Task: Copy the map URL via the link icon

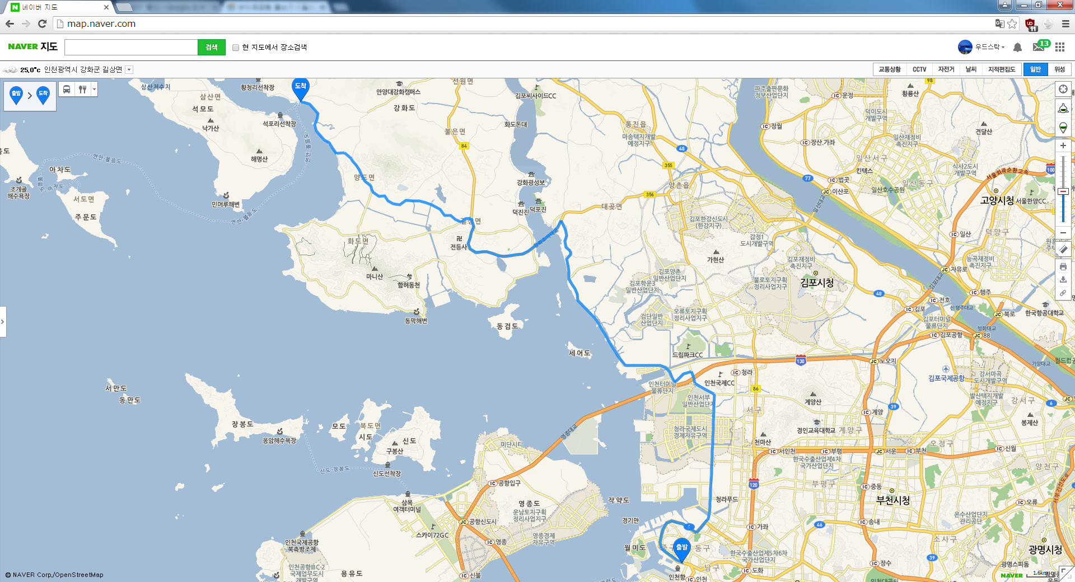Action: pyautogui.click(x=1063, y=293)
